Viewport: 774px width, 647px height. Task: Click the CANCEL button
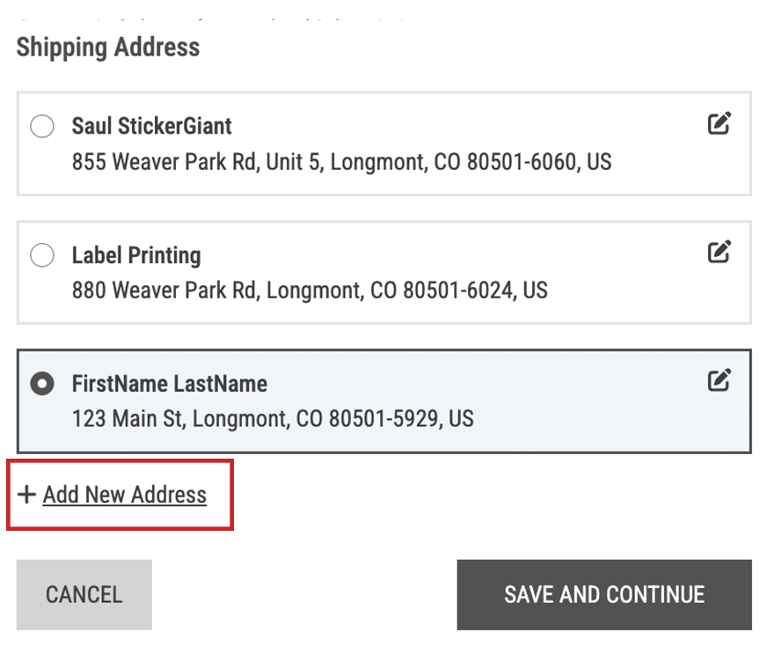click(84, 594)
